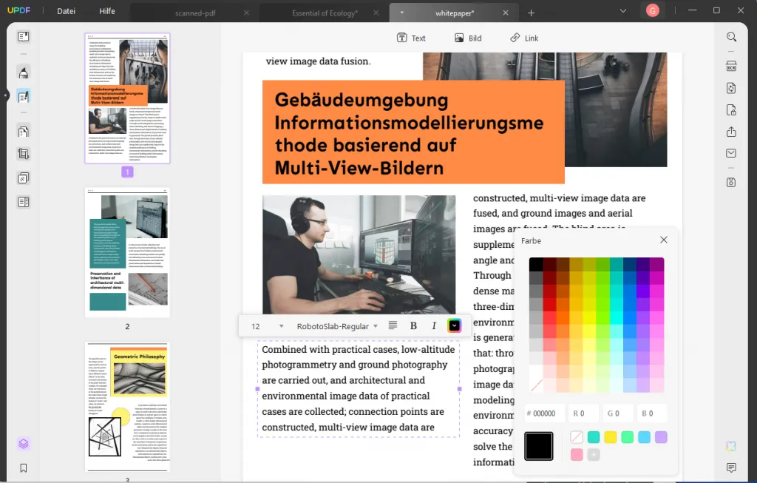Screen dimensions: 757x483
Task: Run OCR from the right sidebar
Action: [731, 66]
